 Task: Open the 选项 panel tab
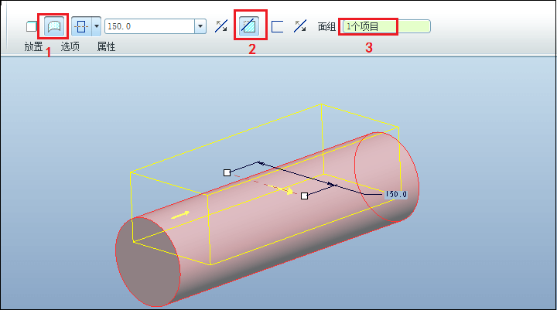pyautogui.click(x=70, y=46)
